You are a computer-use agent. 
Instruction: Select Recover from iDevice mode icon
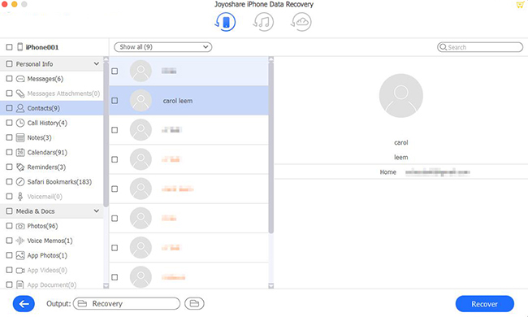click(x=225, y=22)
